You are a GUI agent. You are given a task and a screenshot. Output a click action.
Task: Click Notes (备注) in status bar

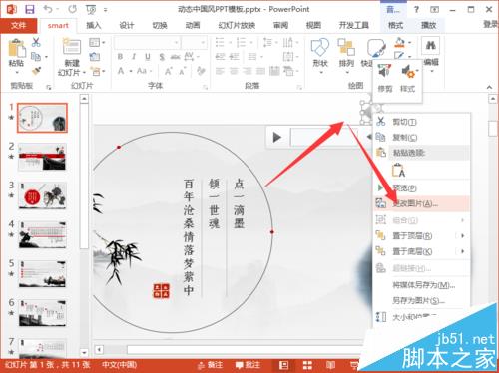pos(210,365)
